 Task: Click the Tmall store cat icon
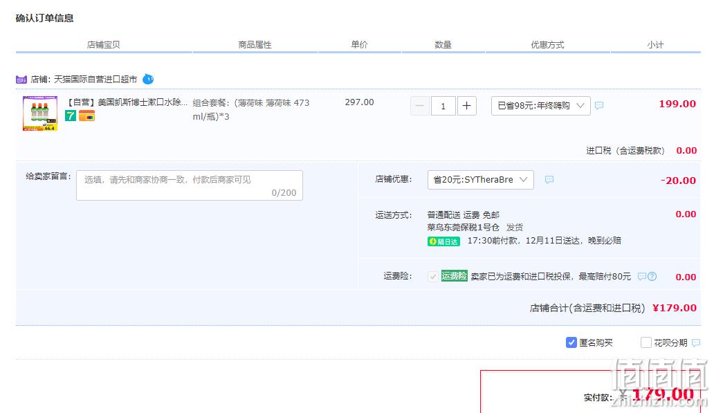click(x=21, y=80)
